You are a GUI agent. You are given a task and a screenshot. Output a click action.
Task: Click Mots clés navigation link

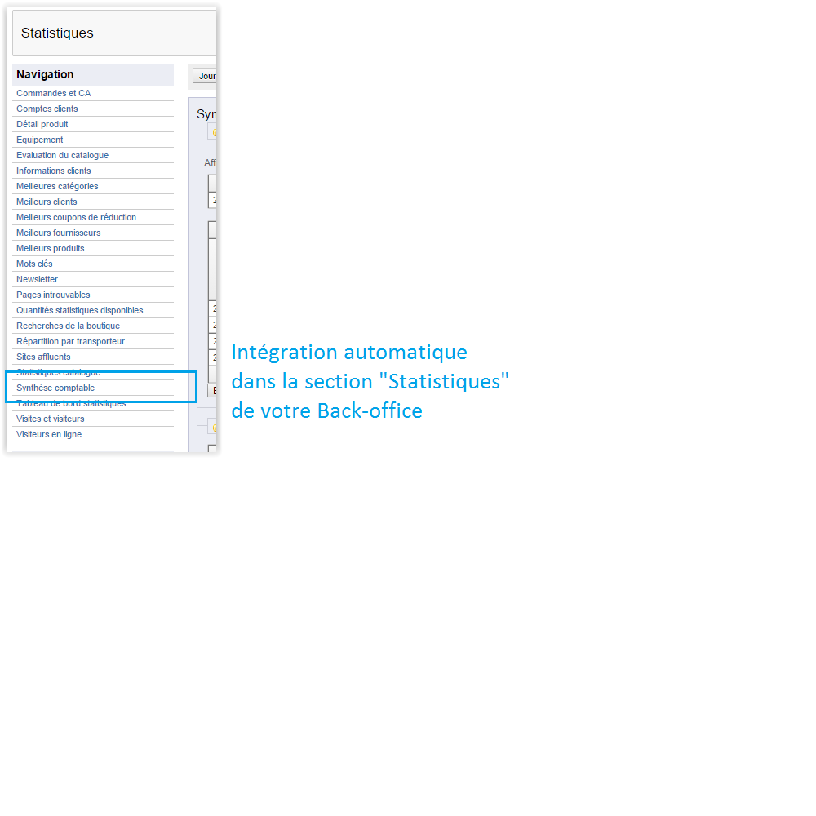click(34, 264)
